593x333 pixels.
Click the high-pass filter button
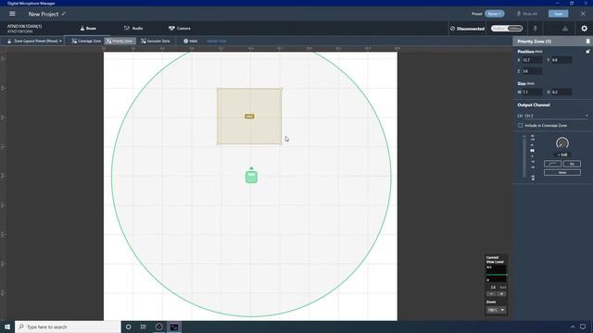552,164
